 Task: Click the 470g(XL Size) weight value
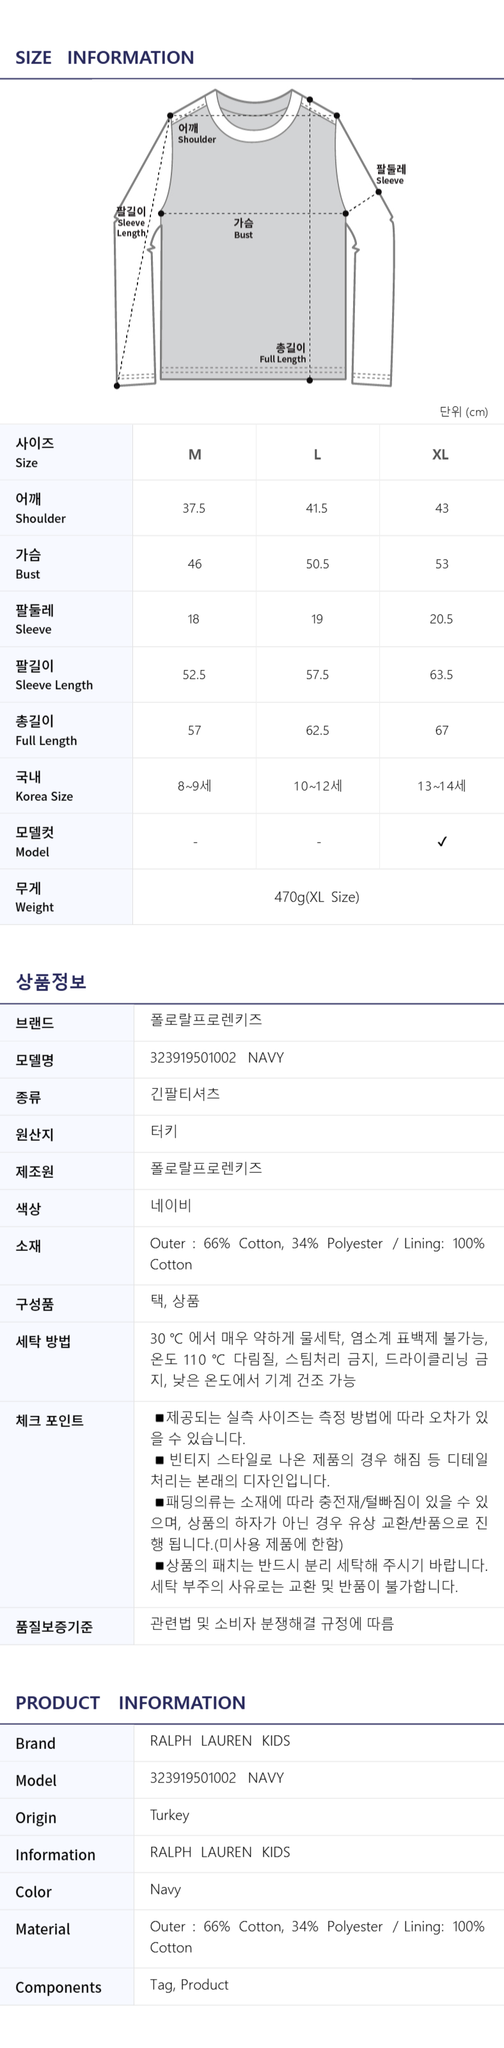click(317, 897)
